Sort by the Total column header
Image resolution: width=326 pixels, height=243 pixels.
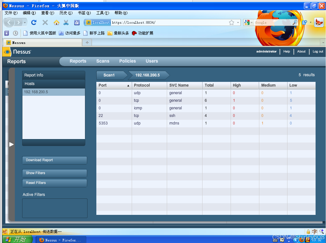(216, 85)
